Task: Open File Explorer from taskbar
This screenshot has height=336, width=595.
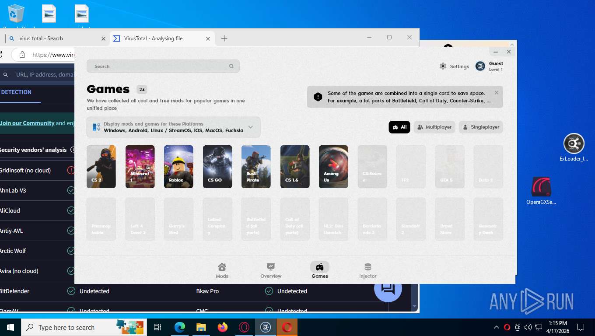Action: coord(201,327)
